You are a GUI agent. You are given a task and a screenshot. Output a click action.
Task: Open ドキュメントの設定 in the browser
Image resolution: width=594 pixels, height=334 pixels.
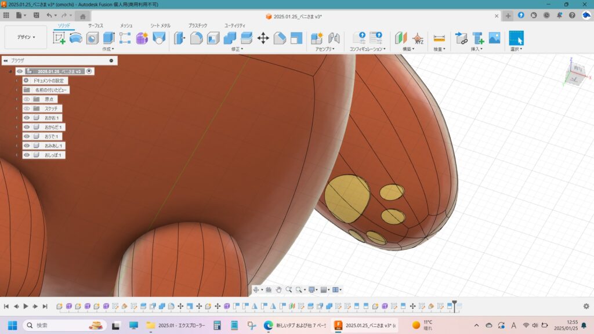(x=48, y=81)
